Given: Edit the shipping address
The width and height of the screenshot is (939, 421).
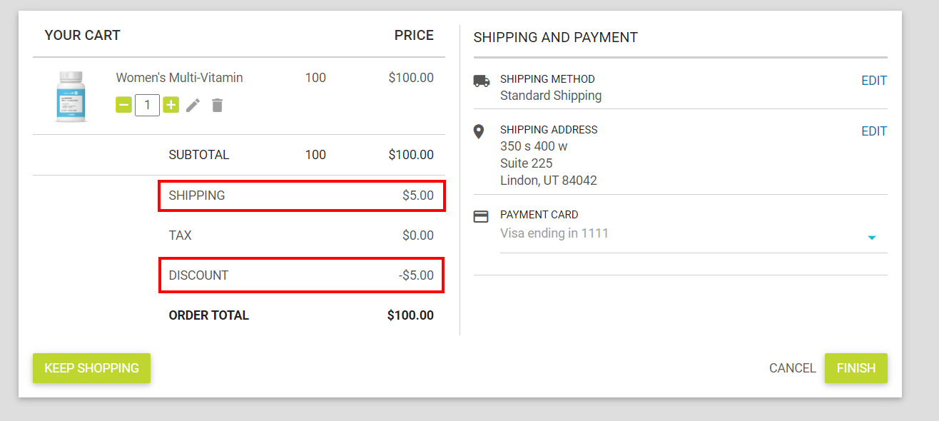Looking at the screenshot, I should point(874,131).
